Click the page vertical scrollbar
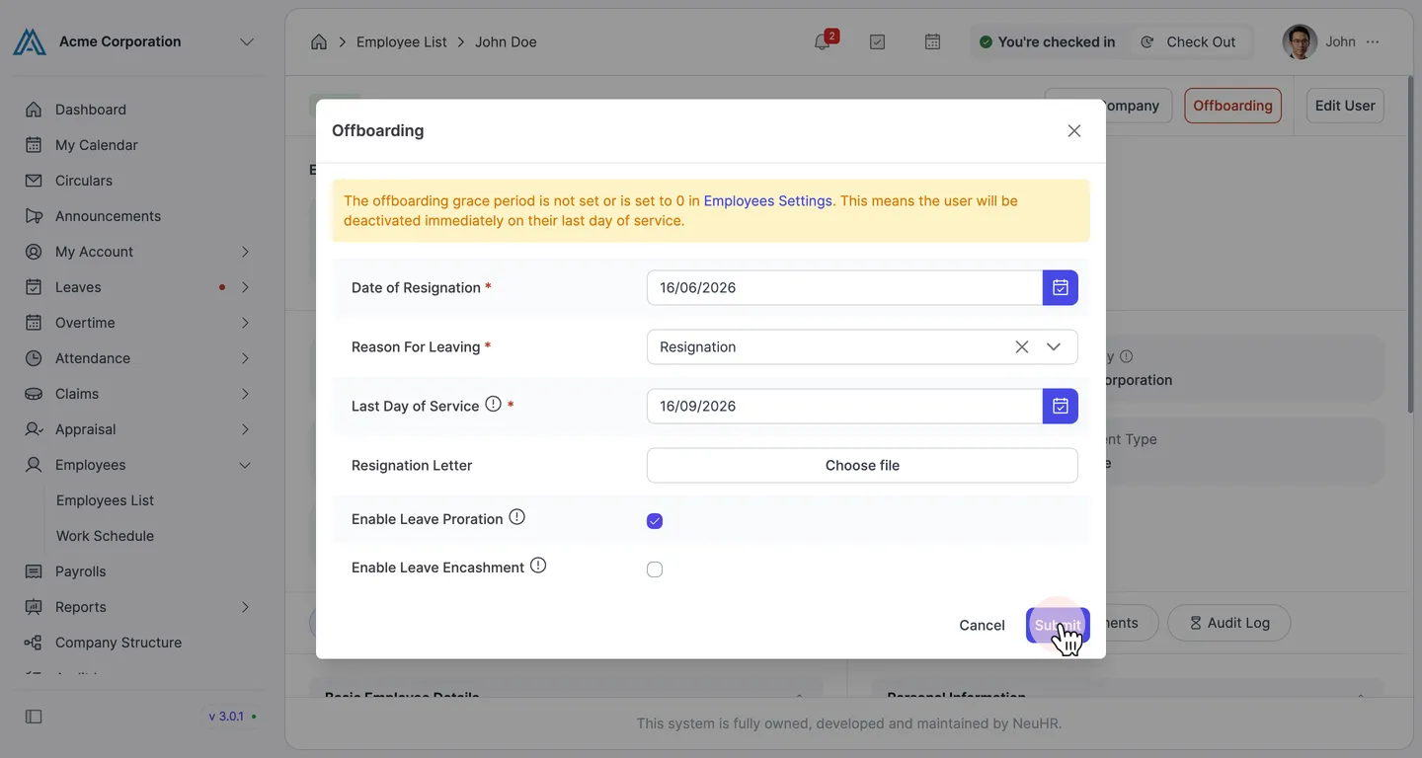The image size is (1422, 758). coord(1410,247)
